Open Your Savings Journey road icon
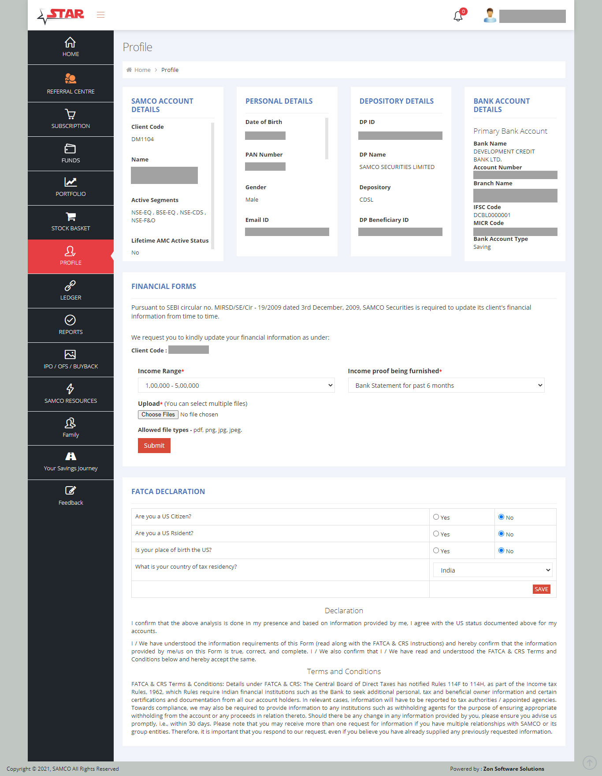Screen dimensions: 602x776 pyautogui.click(x=71, y=456)
